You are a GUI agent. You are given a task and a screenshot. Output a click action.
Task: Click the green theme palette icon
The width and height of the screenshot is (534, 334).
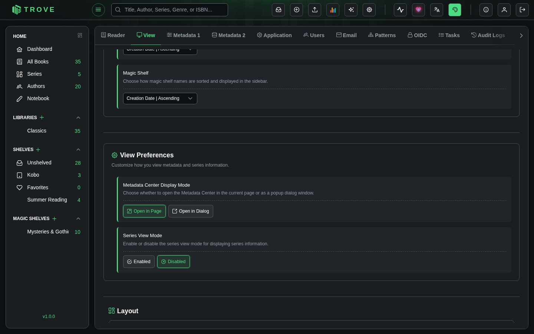(455, 10)
